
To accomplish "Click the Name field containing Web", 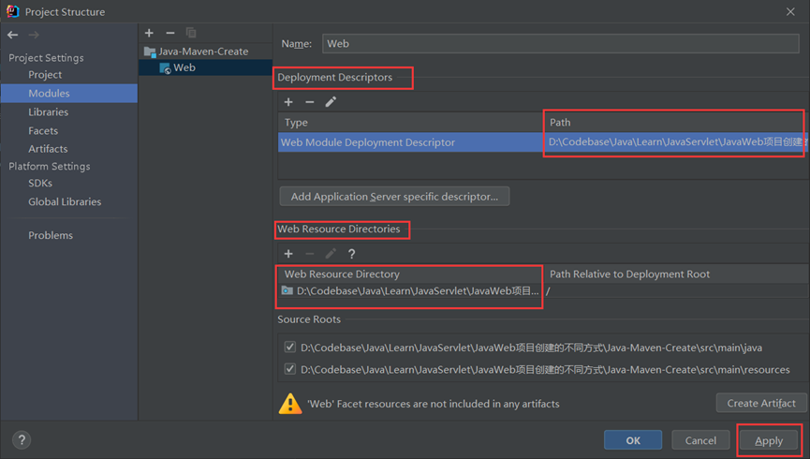I will [562, 43].
